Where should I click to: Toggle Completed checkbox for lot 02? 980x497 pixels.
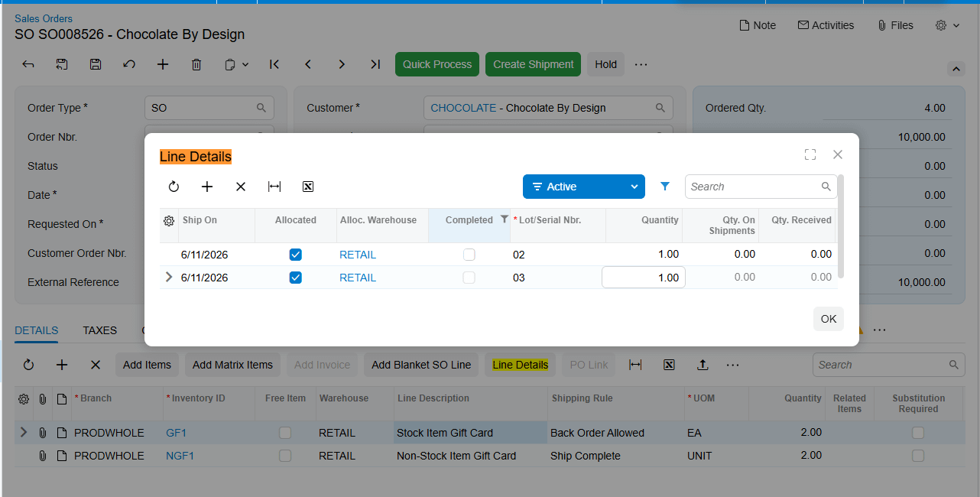coord(469,255)
